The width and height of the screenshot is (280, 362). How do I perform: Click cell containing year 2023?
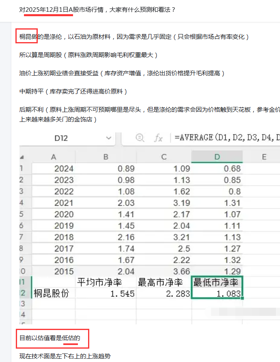[54, 180]
